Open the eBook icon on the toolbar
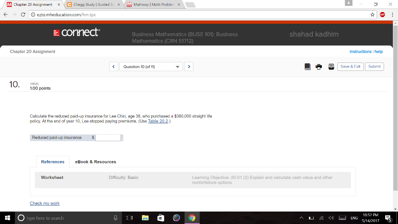Image resolution: width=398 pixels, height=224 pixels. [307, 66]
